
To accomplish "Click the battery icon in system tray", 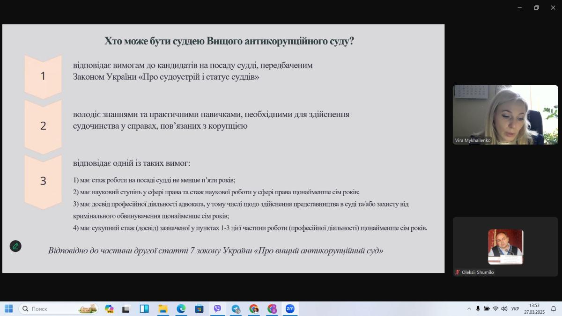I will (487, 309).
